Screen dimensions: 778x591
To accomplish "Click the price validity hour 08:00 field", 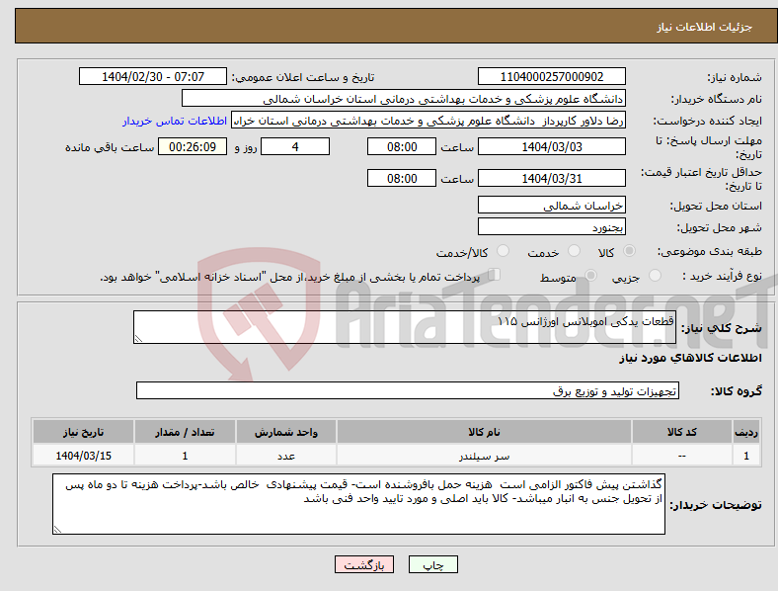I will (x=402, y=178).
